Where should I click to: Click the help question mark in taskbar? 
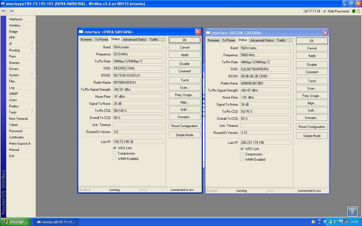coord(313,222)
